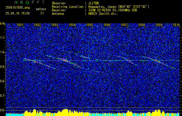
Task: Click the 0.6 kHz frequency axis label
Action: [x=2, y=110]
